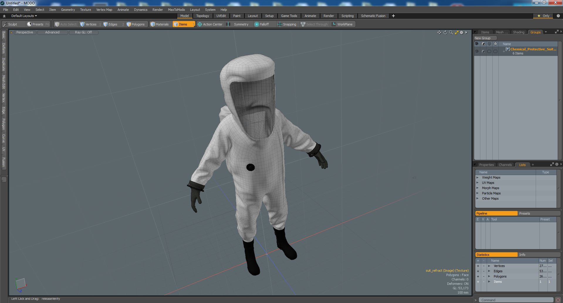Image resolution: width=563 pixels, height=303 pixels.
Task: Click the Lists panel vertical scrollbar
Action: (559, 189)
